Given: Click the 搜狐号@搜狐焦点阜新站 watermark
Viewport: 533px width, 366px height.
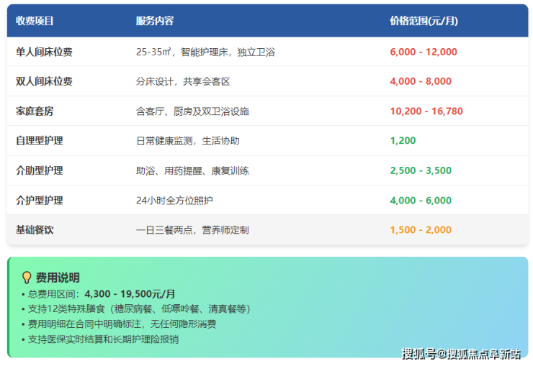Looking at the screenshot, I should 460,353.
